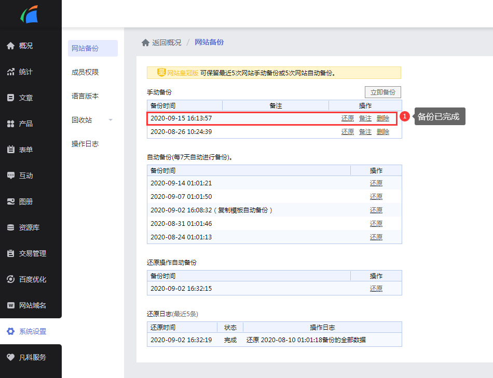Screen dimensions: 493x378
Task: Select the 网站备份 submenu tab
Action: point(93,48)
